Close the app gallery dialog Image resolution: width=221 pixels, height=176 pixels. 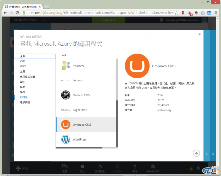pyautogui.click(x=199, y=34)
